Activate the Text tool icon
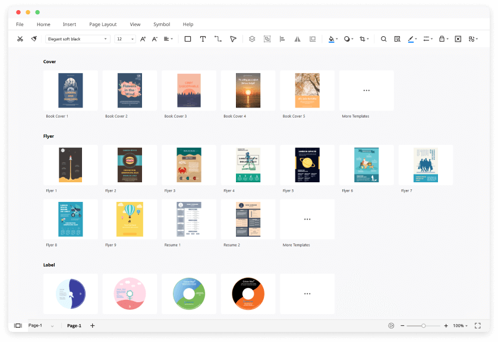The width and height of the screenshot is (498, 342). coord(203,39)
